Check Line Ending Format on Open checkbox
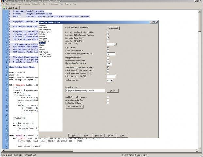Screen dimensions: 203x157 click(108, 70)
